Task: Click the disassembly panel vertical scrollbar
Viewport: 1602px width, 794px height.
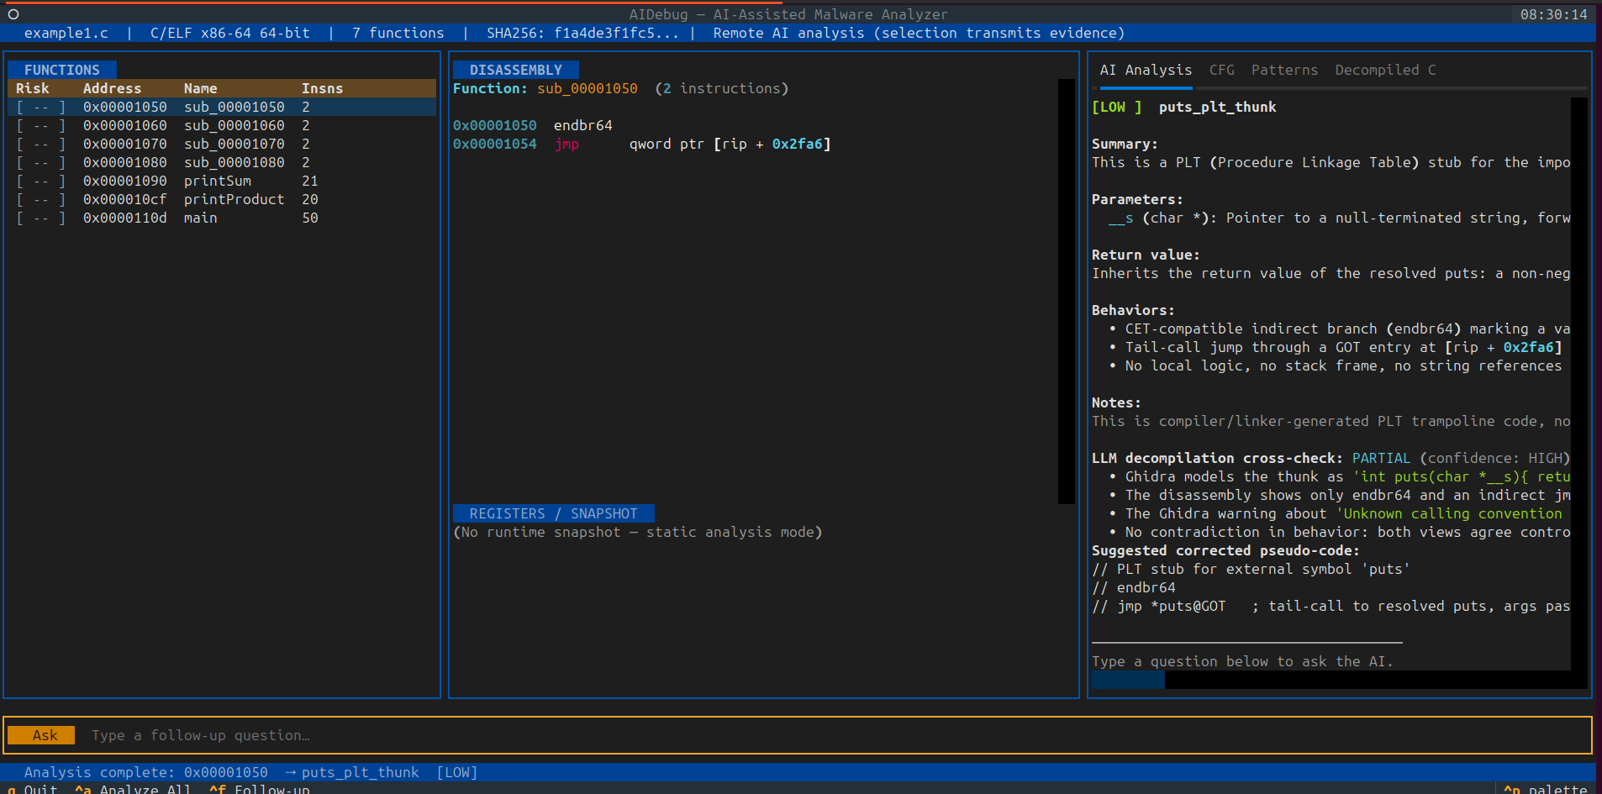Action: (x=1067, y=292)
